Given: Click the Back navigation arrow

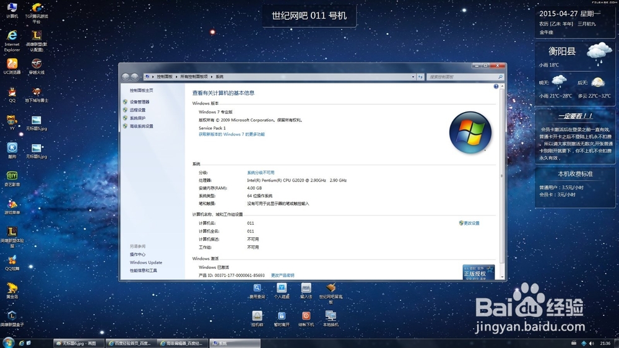Looking at the screenshot, I should tap(126, 77).
